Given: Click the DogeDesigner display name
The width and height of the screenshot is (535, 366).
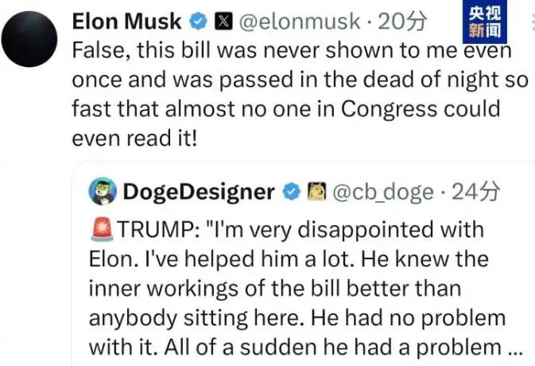Looking at the screenshot, I should [199, 192].
